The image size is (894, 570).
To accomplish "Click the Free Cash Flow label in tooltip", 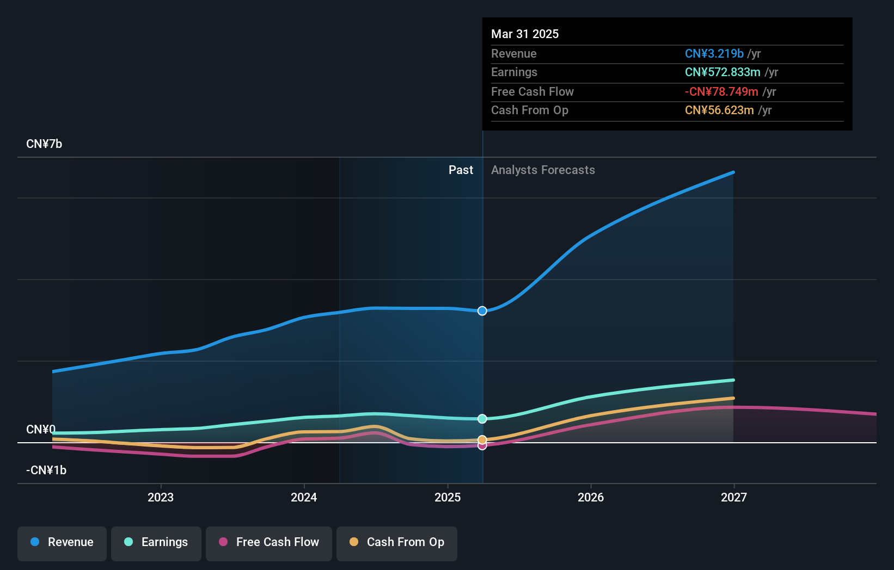I will click(x=532, y=92).
